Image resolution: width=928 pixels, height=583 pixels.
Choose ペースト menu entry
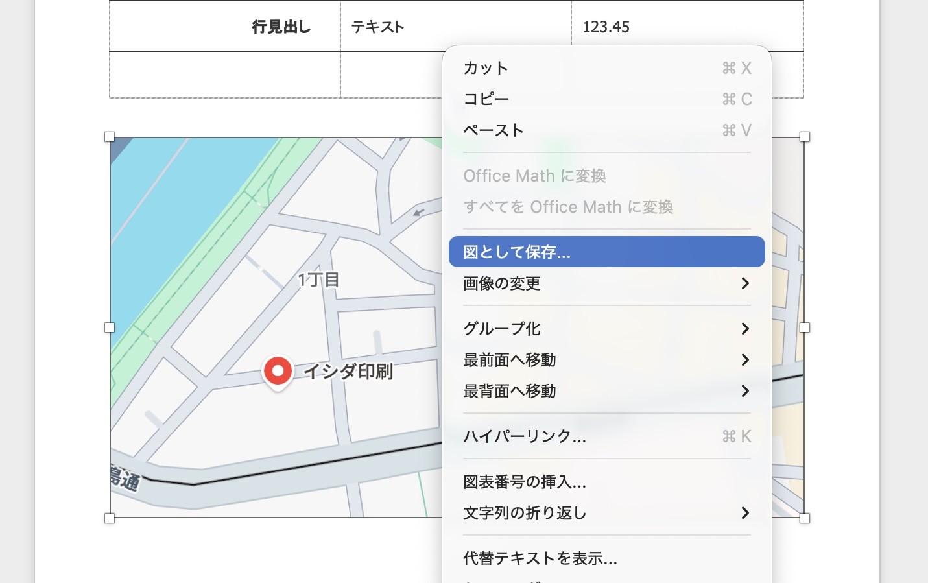click(x=606, y=130)
